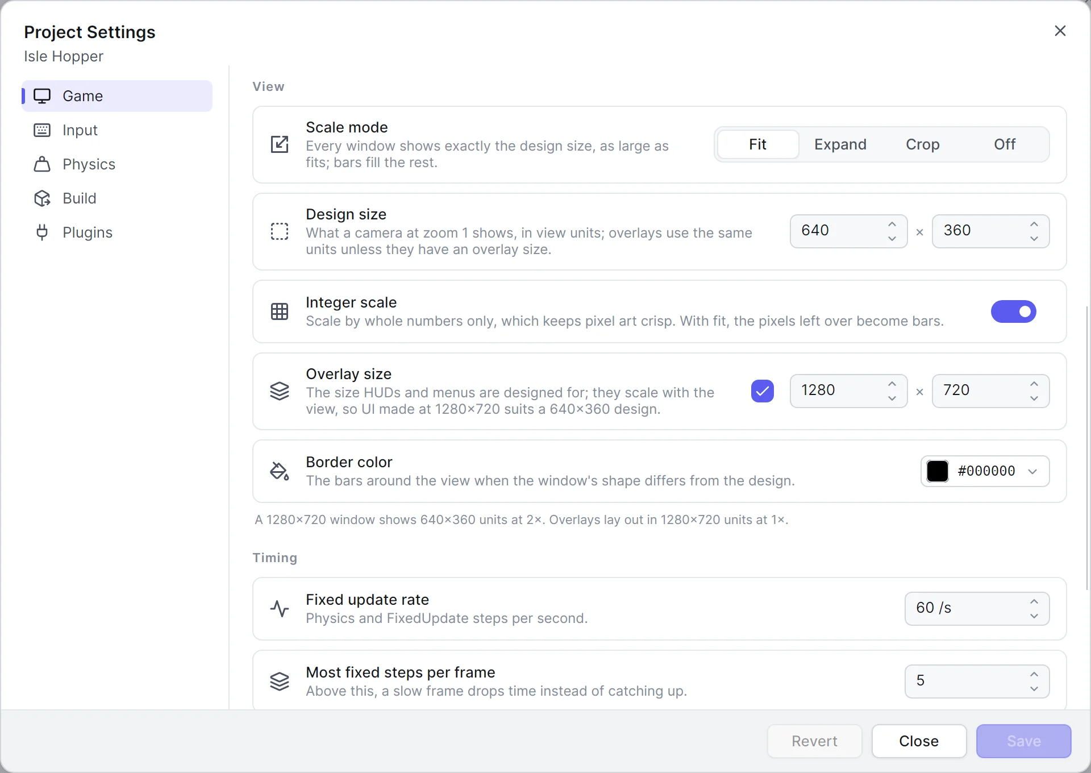Click the design width field showing 640
1091x773 pixels.
(x=848, y=231)
